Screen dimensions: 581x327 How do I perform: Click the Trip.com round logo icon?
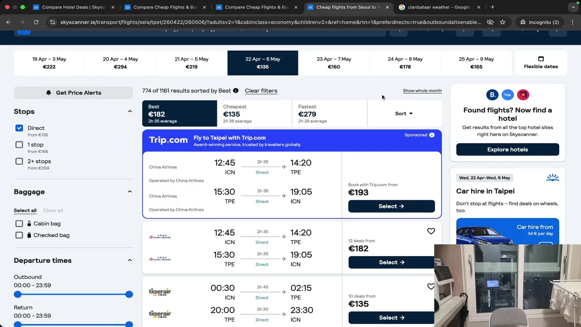pyautogui.click(x=507, y=95)
